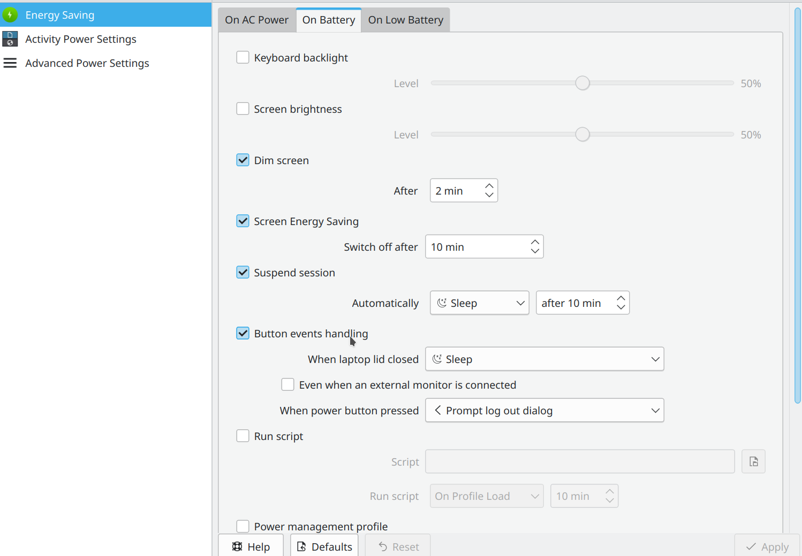Click the Advanced Power Settings hamburger icon
The width and height of the screenshot is (802, 556).
[x=10, y=63]
